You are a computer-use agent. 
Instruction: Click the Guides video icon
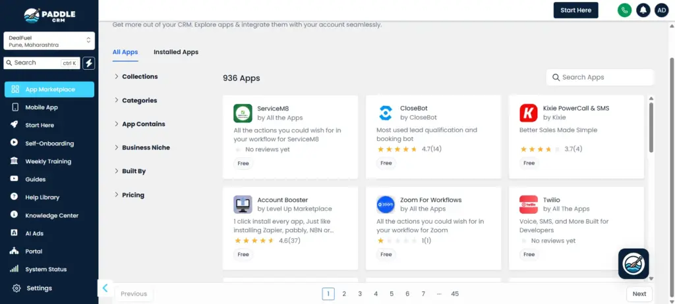[15, 179]
